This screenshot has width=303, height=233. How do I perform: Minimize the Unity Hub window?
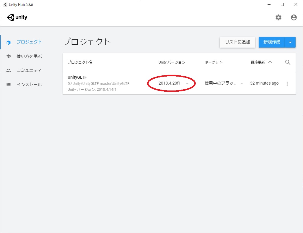(x=269, y=4)
